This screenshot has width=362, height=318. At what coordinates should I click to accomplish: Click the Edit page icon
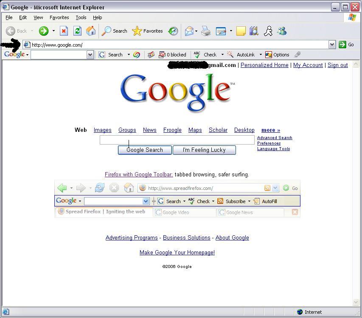(x=221, y=31)
